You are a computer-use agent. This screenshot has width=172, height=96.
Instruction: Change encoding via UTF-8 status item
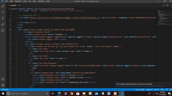click(156, 90)
